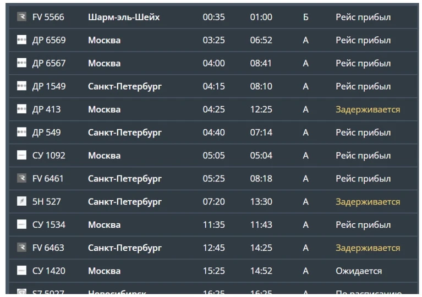Click the 13:30 actual time for 5H 527
Image resolution: width=422 pixels, height=297 pixels.
click(x=261, y=202)
